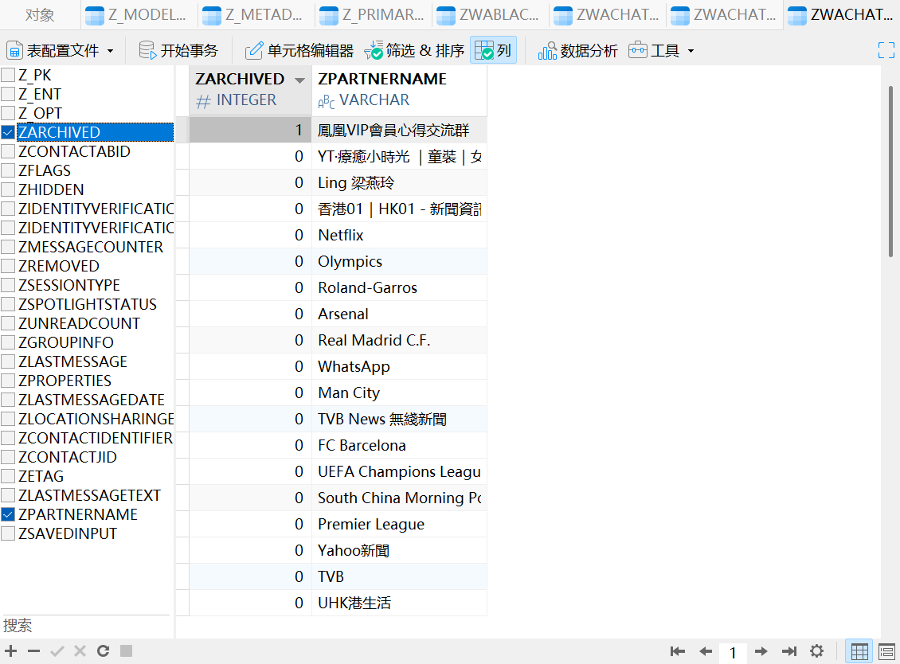Select the Premier League cell
This screenshot has height=664, width=900.
click(x=400, y=524)
